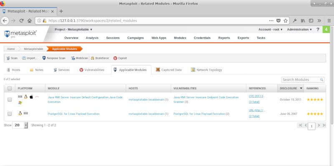Image resolution: width=334 pixels, height=166 pixels.
Task: Open the Administration dropdown menu
Action: tap(299, 30)
